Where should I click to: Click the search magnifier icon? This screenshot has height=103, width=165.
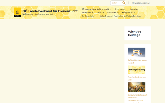click(x=124, y=3)
